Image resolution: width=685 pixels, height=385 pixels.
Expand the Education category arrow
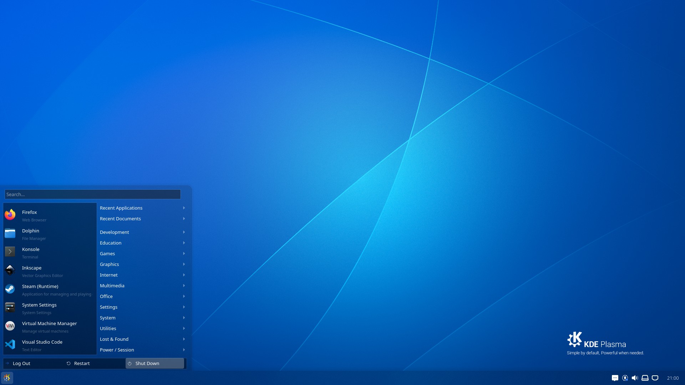(x=184, y=243)
